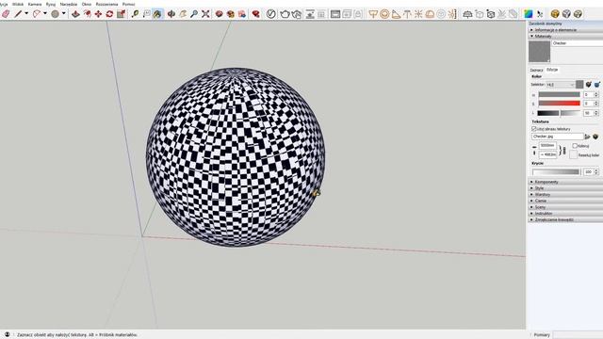Click the L lightness slider bar
This screenshot has width=603, height=339.
coord(559,113)
